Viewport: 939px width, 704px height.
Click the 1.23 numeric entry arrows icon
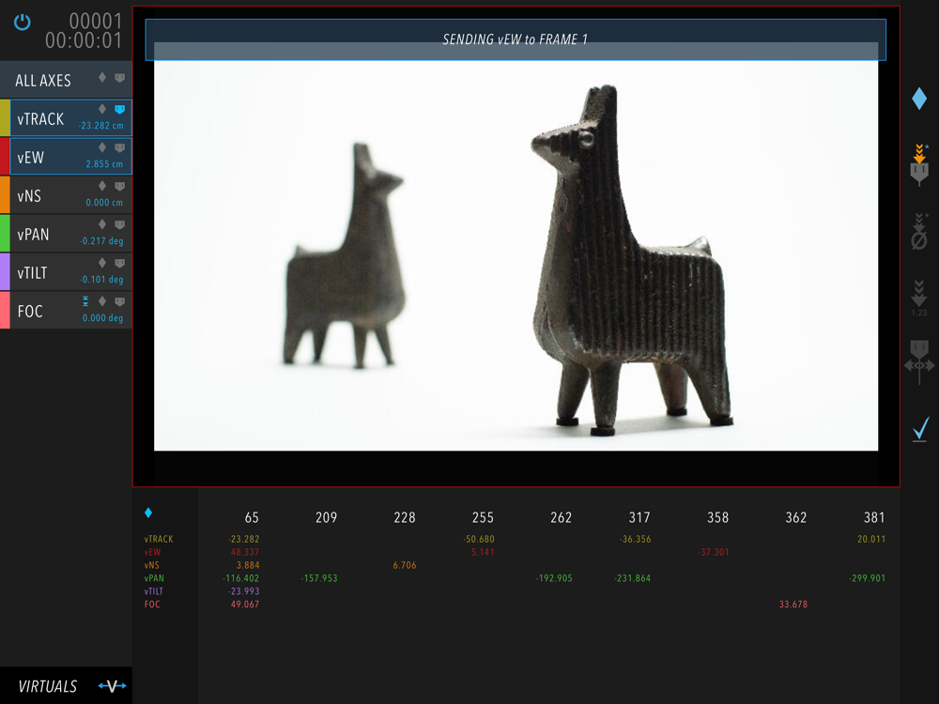[919, 298]
